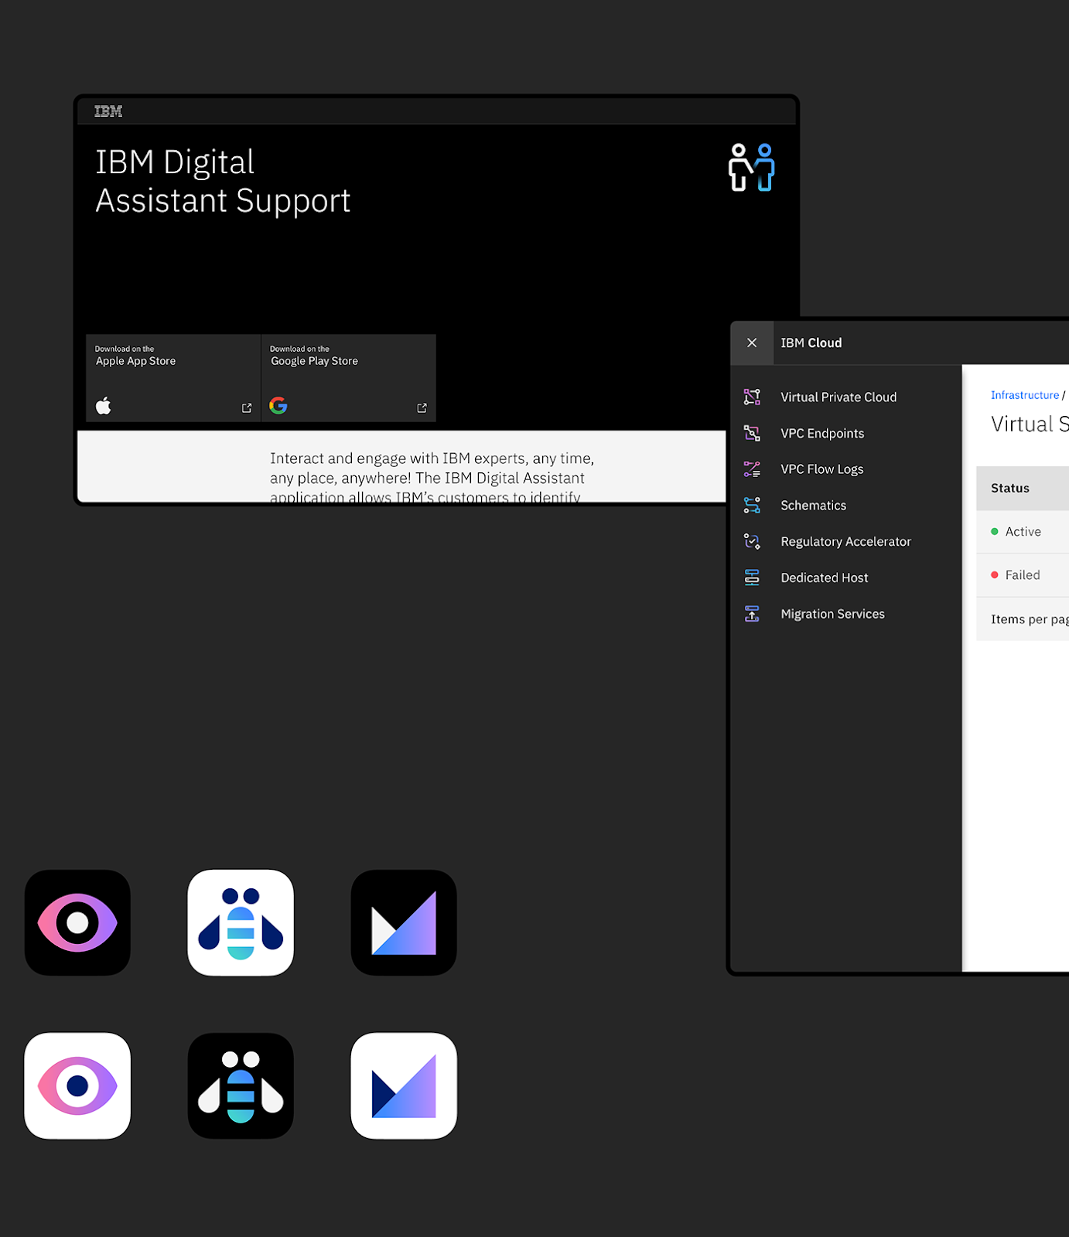
Task: Download on the Google Play Store
Action: (348, 378)
